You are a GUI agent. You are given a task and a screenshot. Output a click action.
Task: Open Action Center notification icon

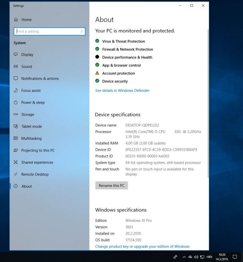pos(235,257)
